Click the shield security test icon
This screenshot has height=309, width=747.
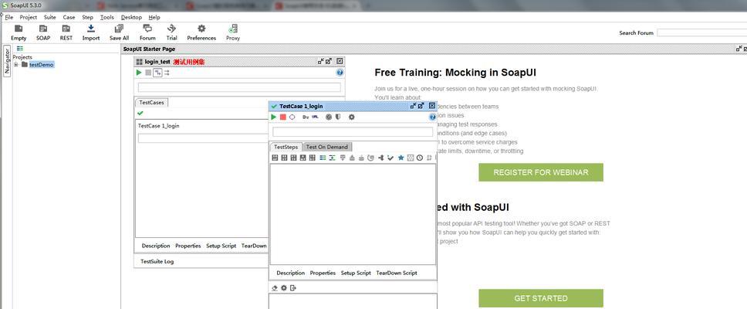pos(338,117)
